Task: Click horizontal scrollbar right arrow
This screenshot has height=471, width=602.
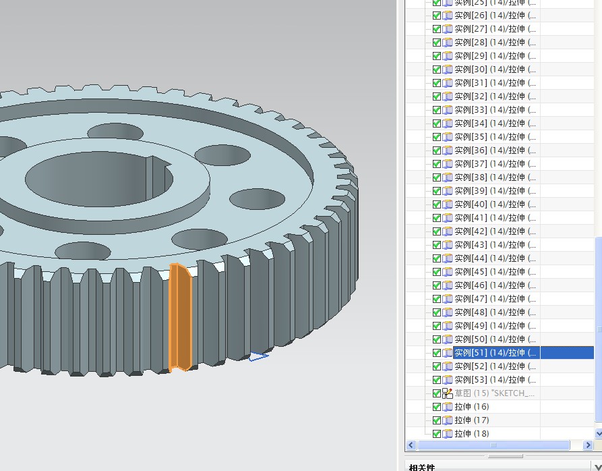Action: coord(588,445)
